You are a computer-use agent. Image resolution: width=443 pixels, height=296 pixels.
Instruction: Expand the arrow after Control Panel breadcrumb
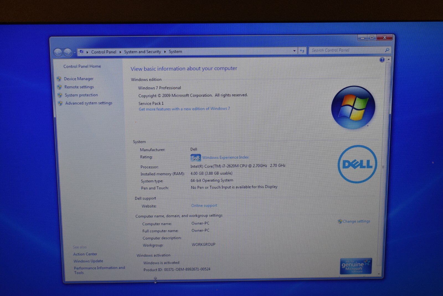tap(120, 52)
